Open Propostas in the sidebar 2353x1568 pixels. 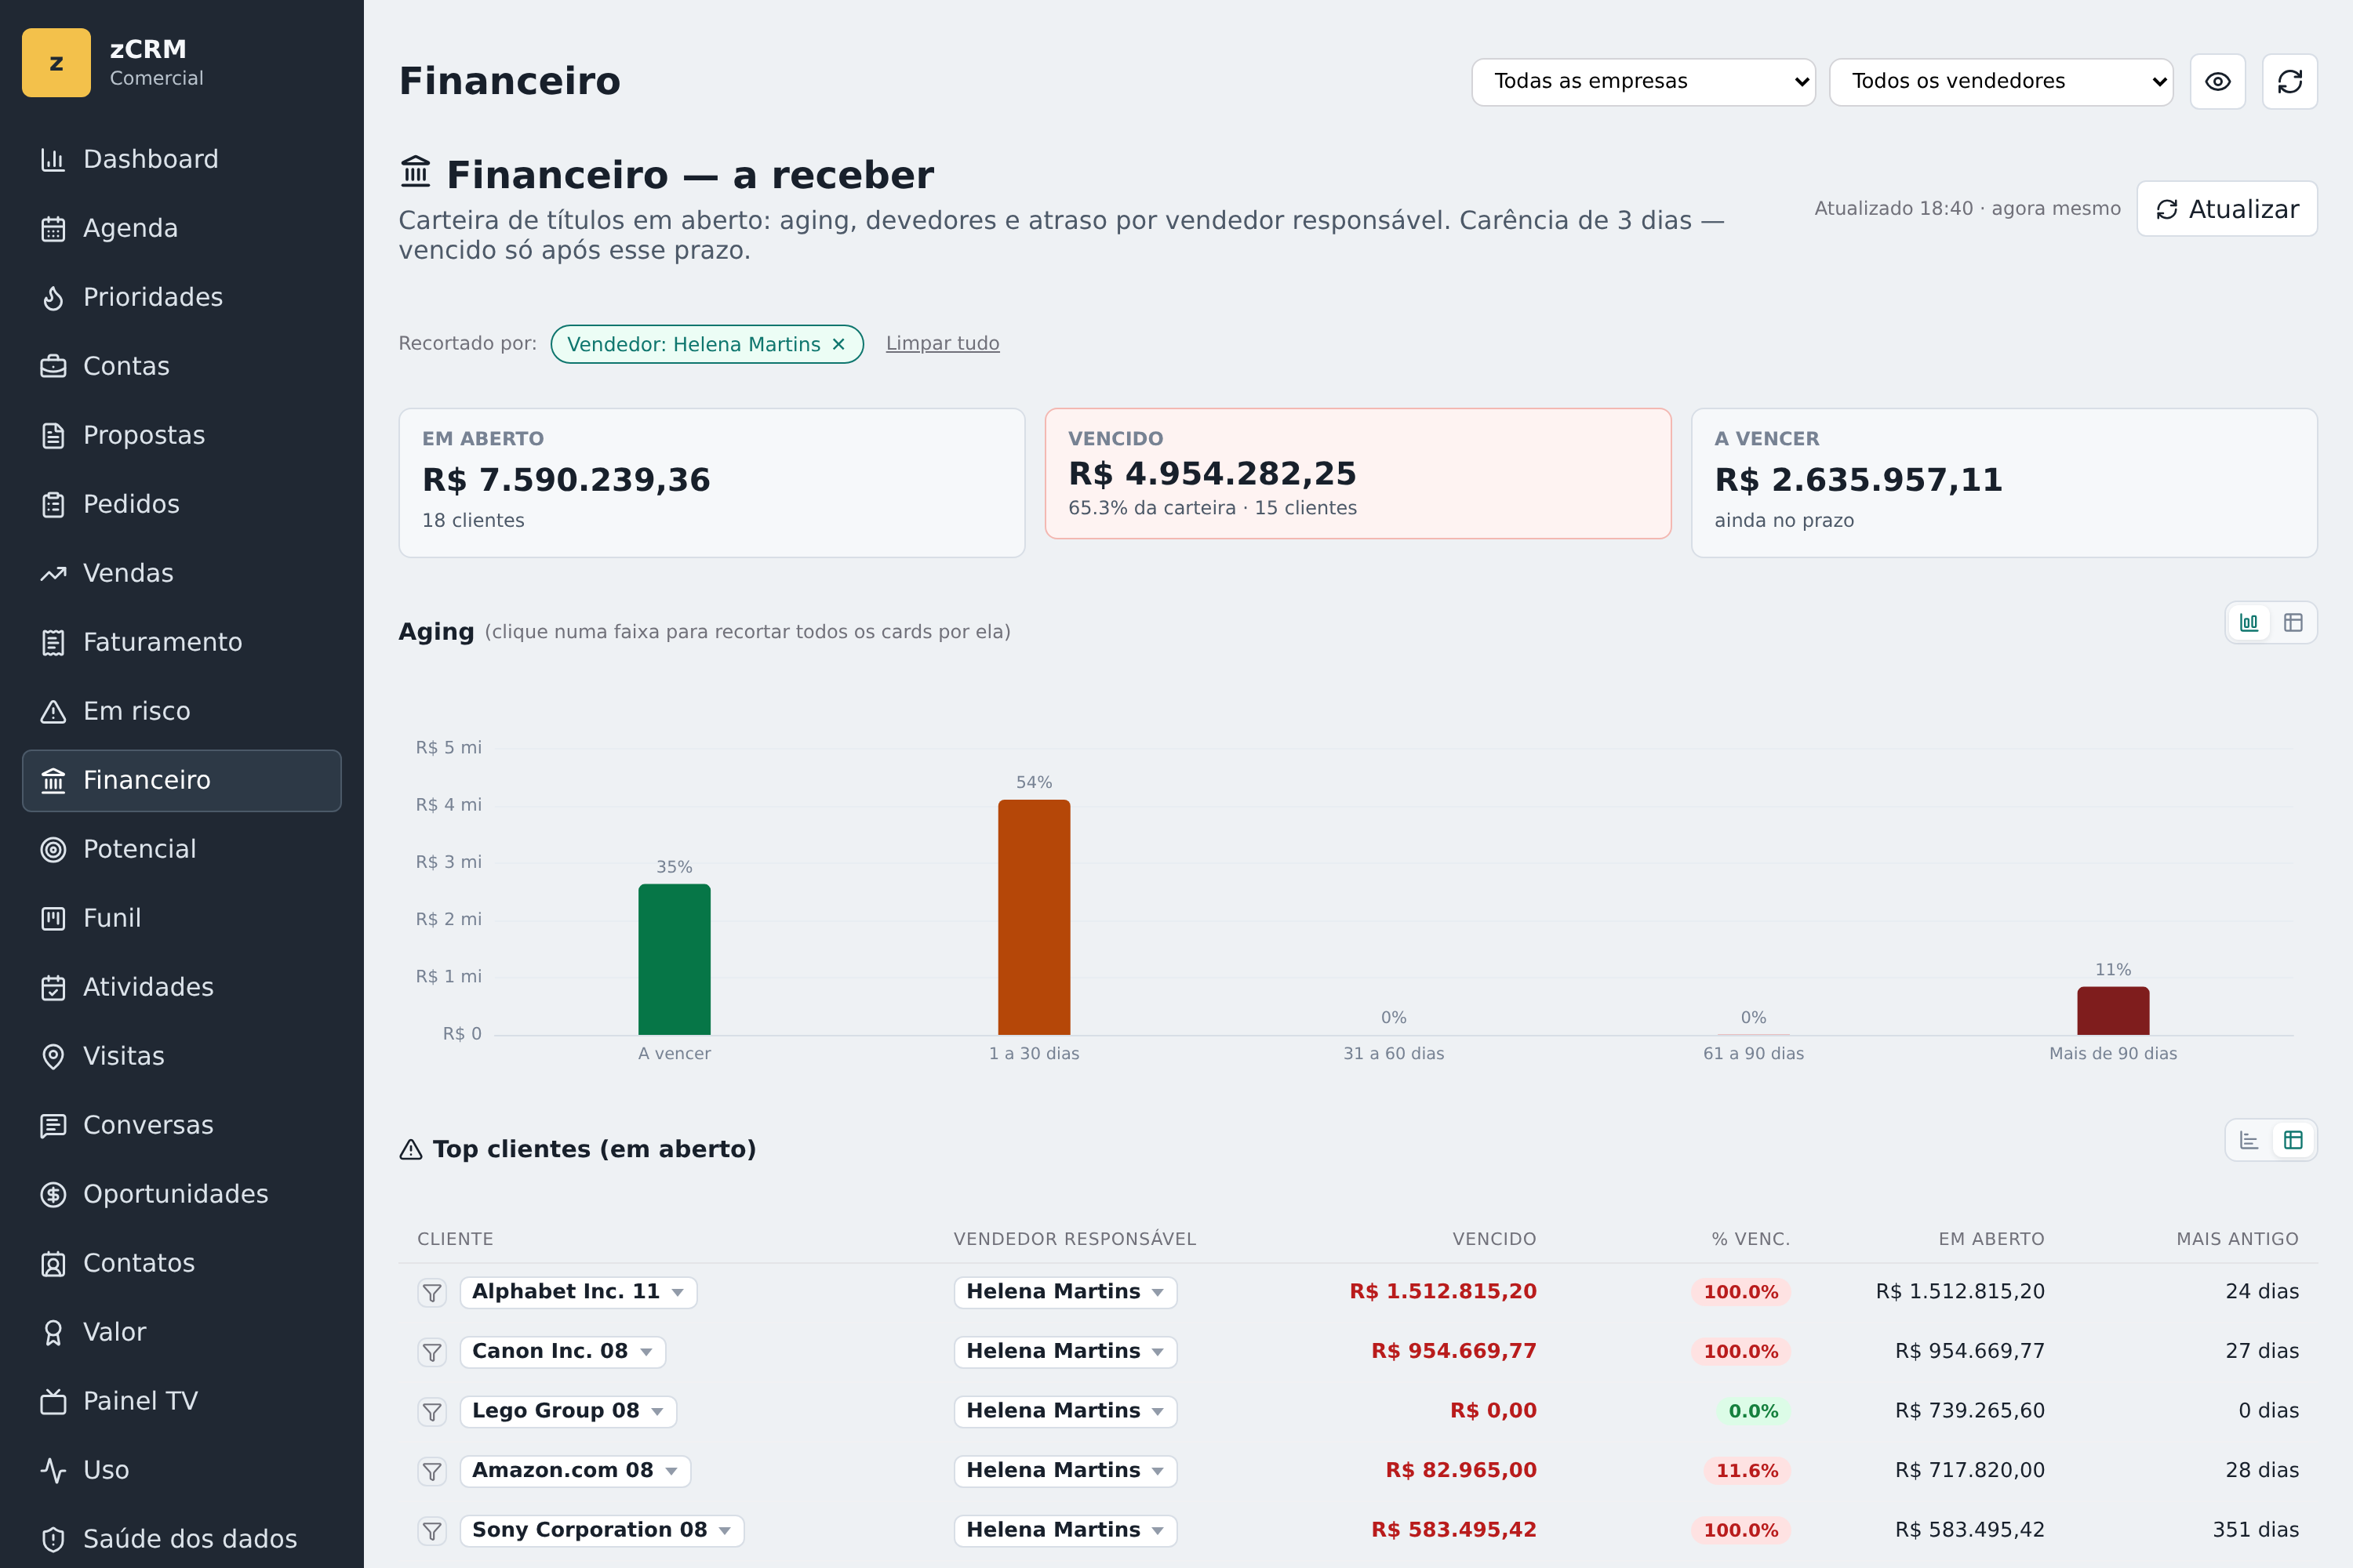(x=181, y=435)
